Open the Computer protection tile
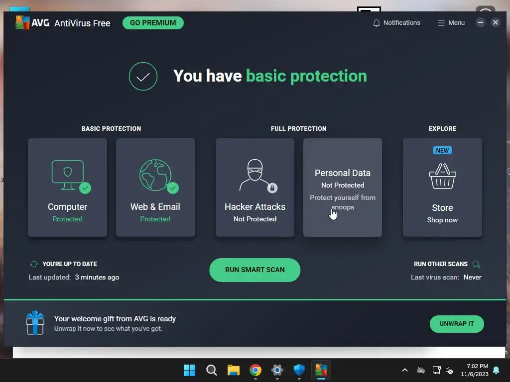 67,188
